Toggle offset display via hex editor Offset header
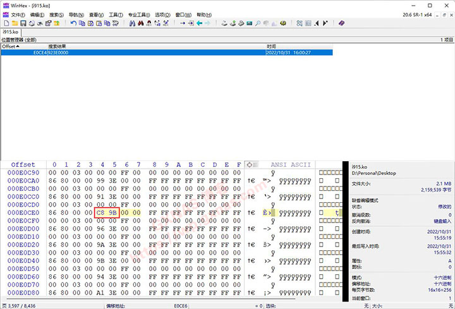 (x=23, y=165)
